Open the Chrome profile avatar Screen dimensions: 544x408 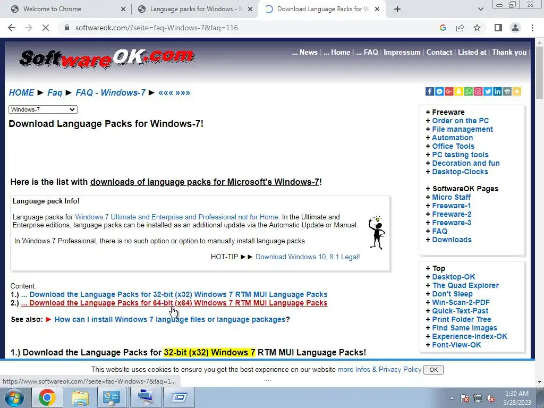click(515, 28)
